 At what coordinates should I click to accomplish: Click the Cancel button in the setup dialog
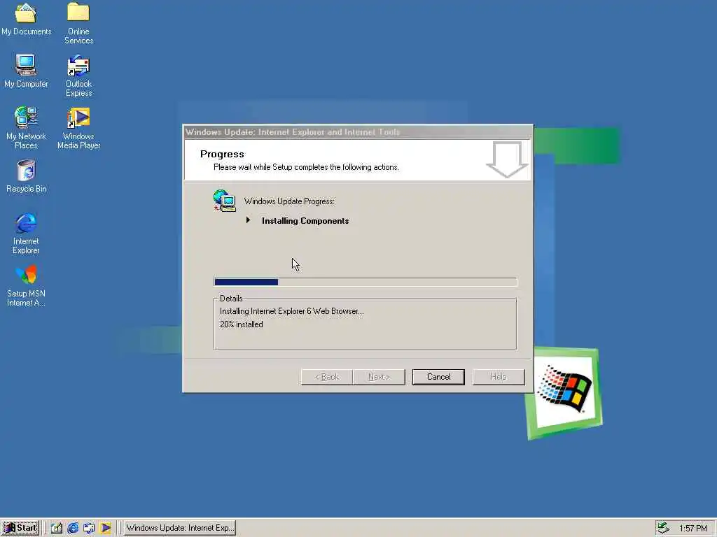(438, 377)
